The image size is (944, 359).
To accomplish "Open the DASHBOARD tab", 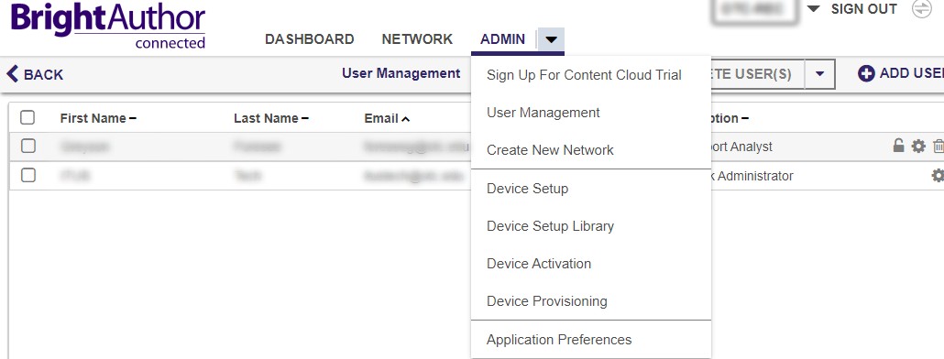I will click(310, 39).
